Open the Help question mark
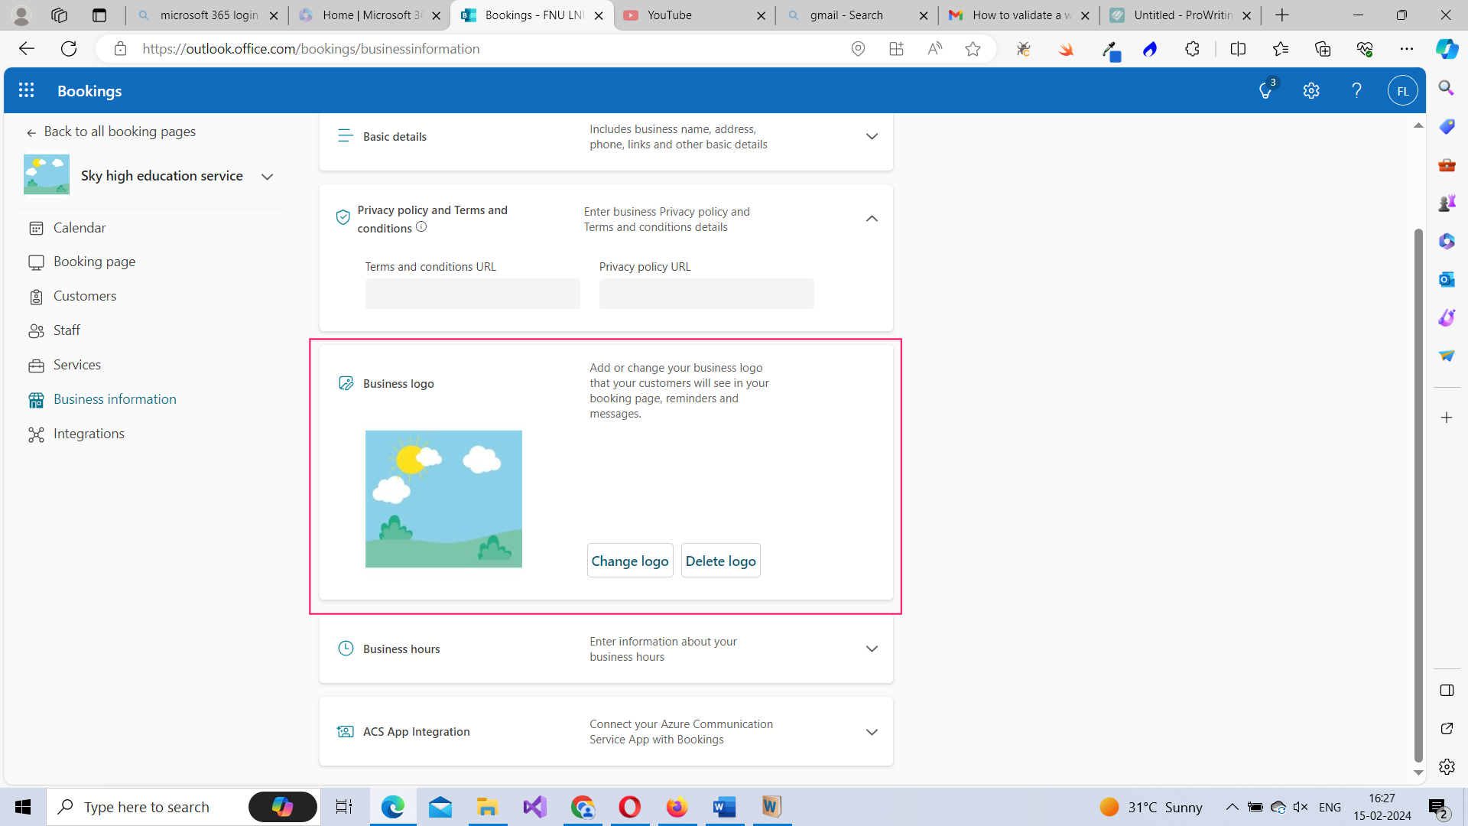1468x826 pixels. pos(1356,90)
